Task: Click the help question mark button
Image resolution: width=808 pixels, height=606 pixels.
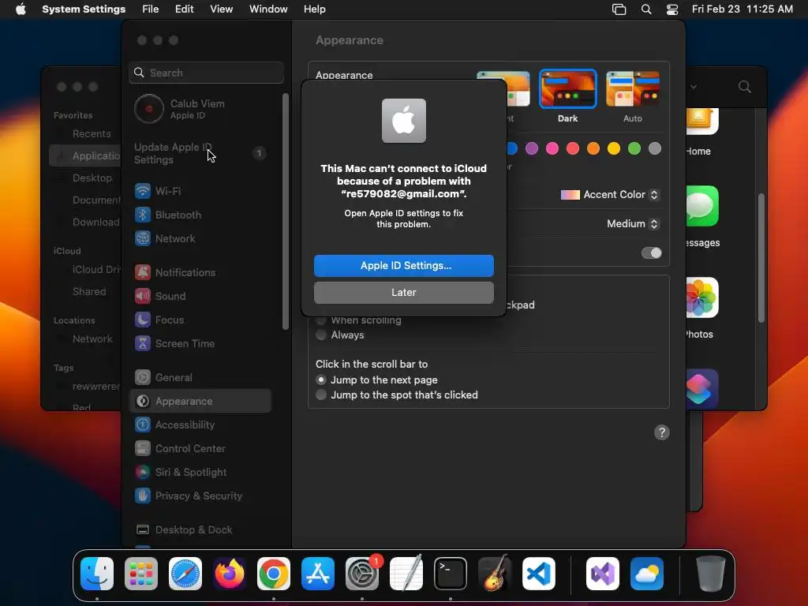Action: point(662,433)
